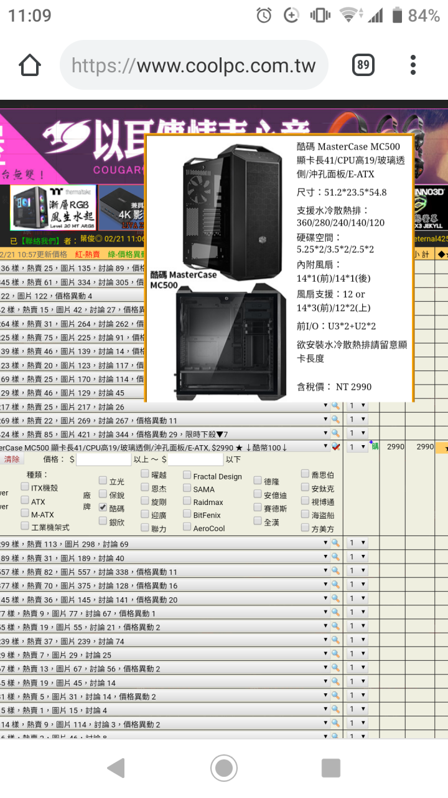Click the magnifier icon on the 239樣 熱賣37 row
The image size is (448, 798).
[335, 640]
